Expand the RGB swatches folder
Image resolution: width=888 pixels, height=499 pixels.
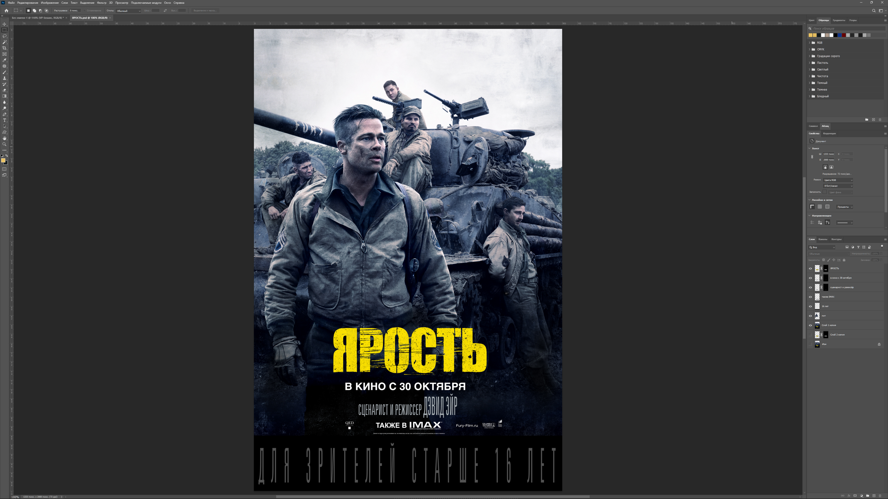pos(810,43)
